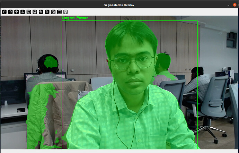Click the pan right arrow icon
Image resolution: width=239 pixels, height=153 pixels.
10,12
